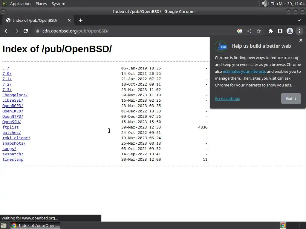Open the Go to settings link
Image resolution: width=306 pixels, height=229 pixels.
click(x=227, y=98)
